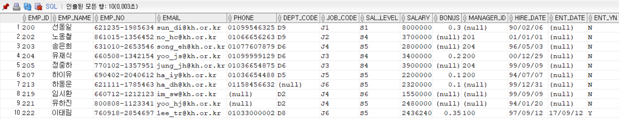Screen dimensions: 619x120
Task: Sort by EMP_NO column header
Action: pos(124,18)
